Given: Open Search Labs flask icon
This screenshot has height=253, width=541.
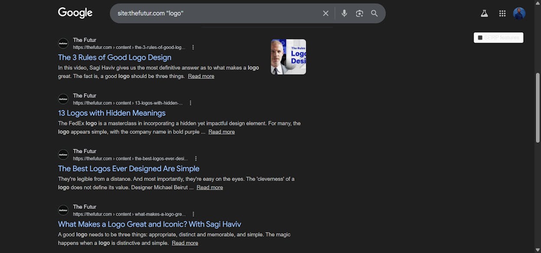Looking at the screenshot, I should click(x=484, y=13).
